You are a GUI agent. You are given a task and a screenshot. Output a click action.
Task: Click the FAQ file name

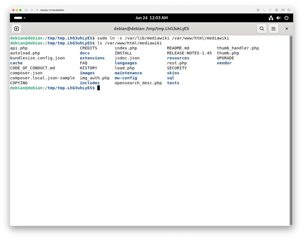pyautogui.click(x=84, y=63)
